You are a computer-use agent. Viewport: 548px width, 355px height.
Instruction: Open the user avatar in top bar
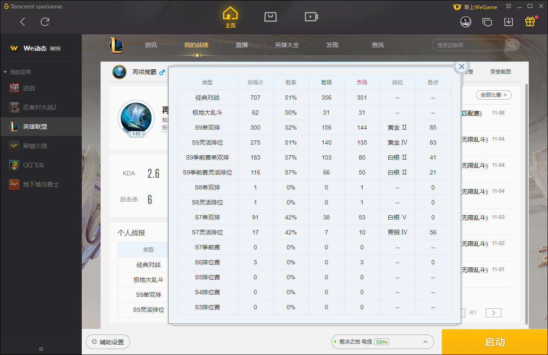(x=466, y=22)
